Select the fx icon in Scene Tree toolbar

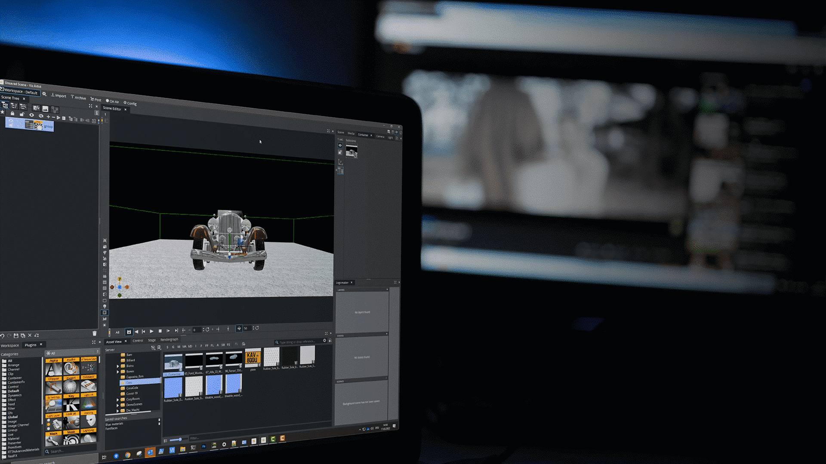tap(37, 108)
